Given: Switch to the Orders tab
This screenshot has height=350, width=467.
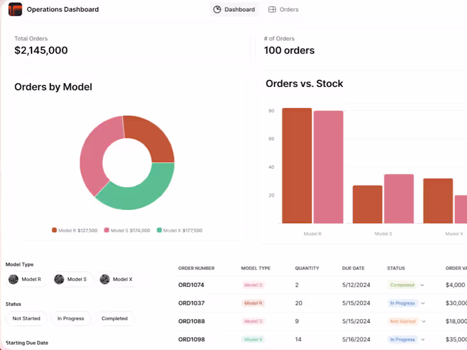Looking at the screenshot, I should 283,9.
